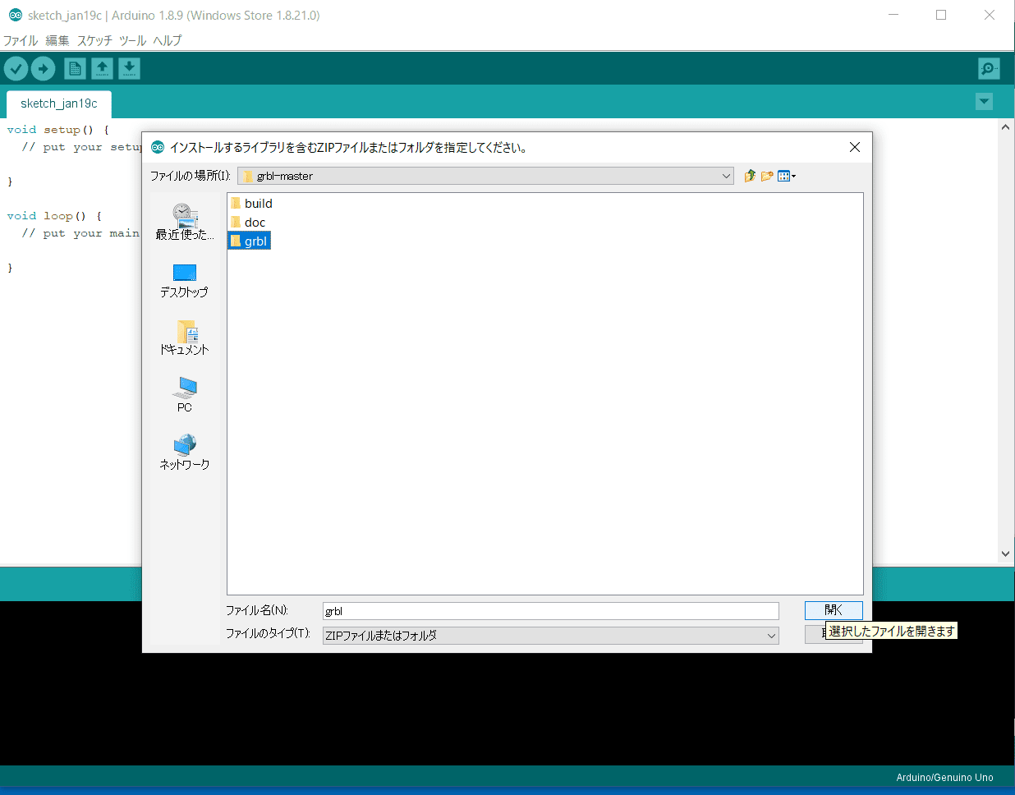Viewport: 1015px width, 795px height.
Task: Click the void loop() code line
Action: (x=54, y=216)
